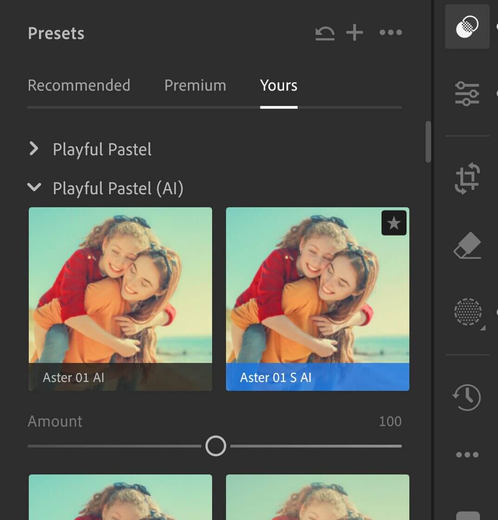
Task: Open the Versions history panel
Action: pyautogui.click(x=467, y=398)
